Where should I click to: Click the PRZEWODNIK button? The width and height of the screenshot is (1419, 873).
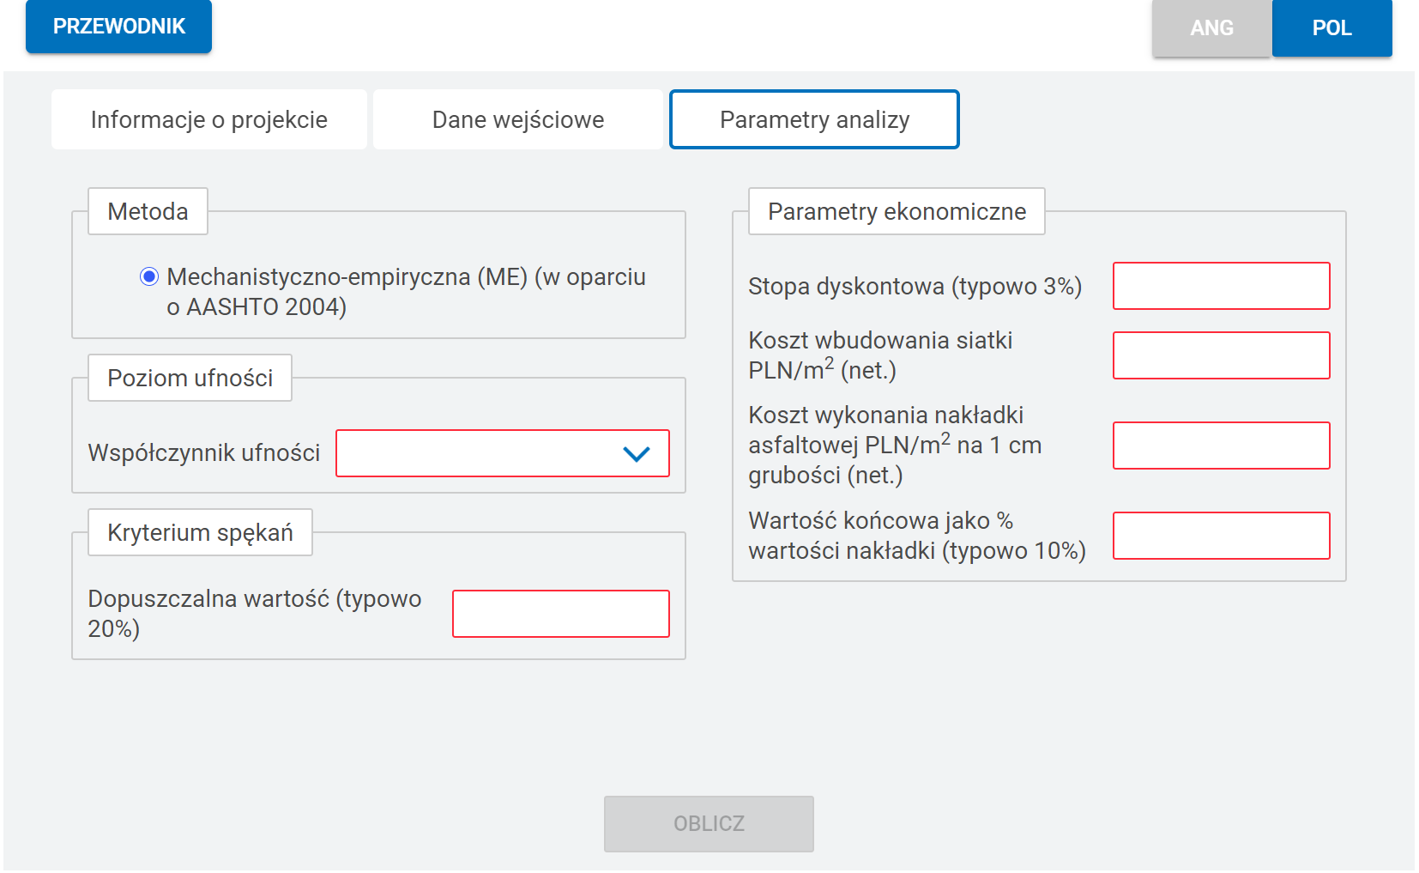119,27
